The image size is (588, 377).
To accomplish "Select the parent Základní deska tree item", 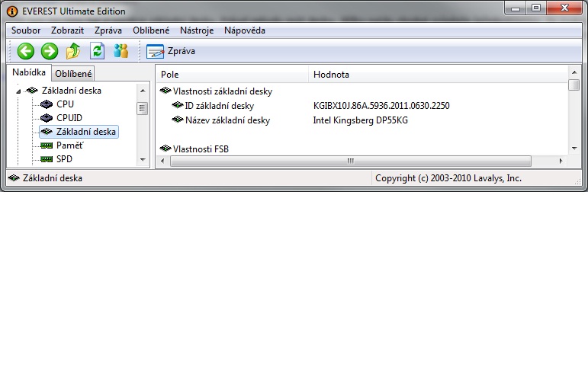I will pyautogui.click(x=71, y=91).
